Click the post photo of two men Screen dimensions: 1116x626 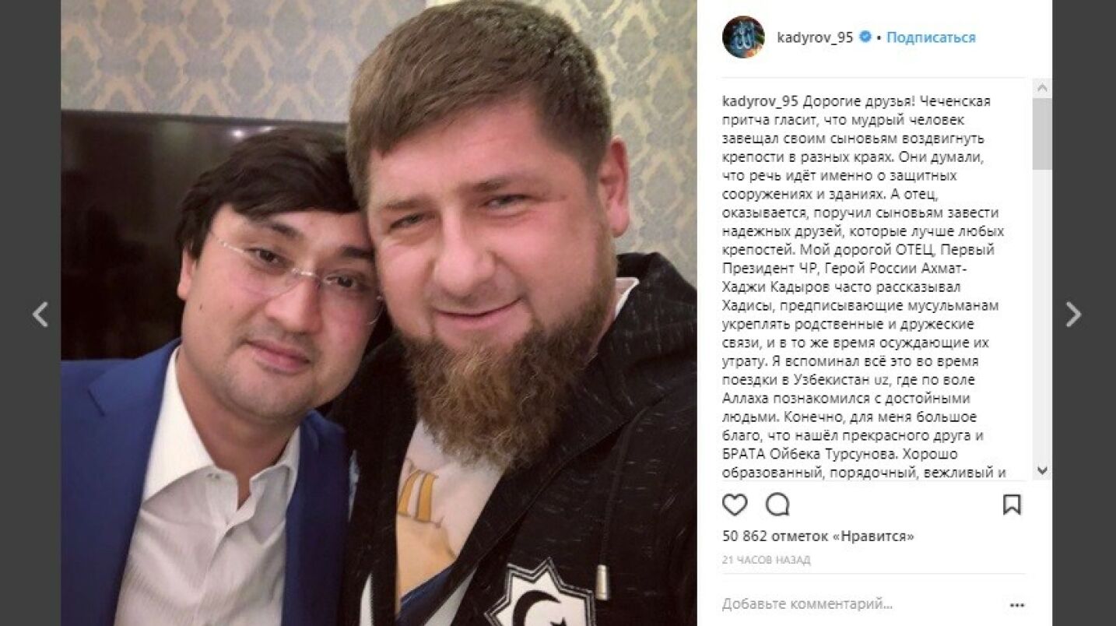click(x=379, y=313)
